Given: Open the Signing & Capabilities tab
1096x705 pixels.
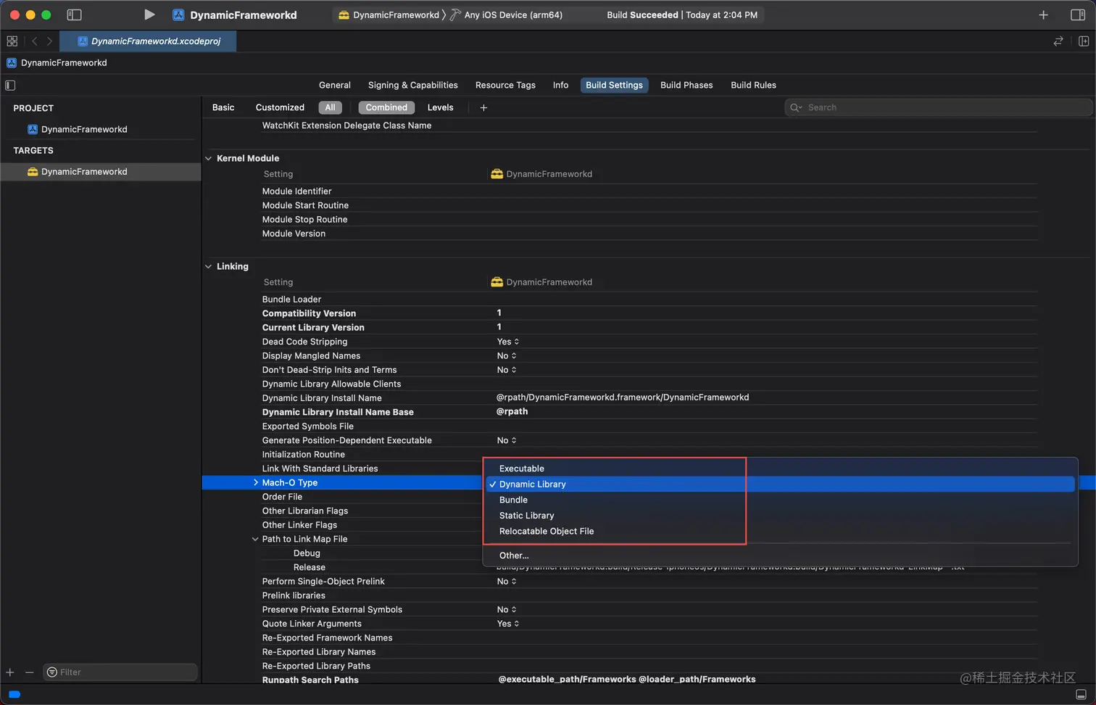Looking at the screenshot, I should pyautogui.click(x=413, y=85).
